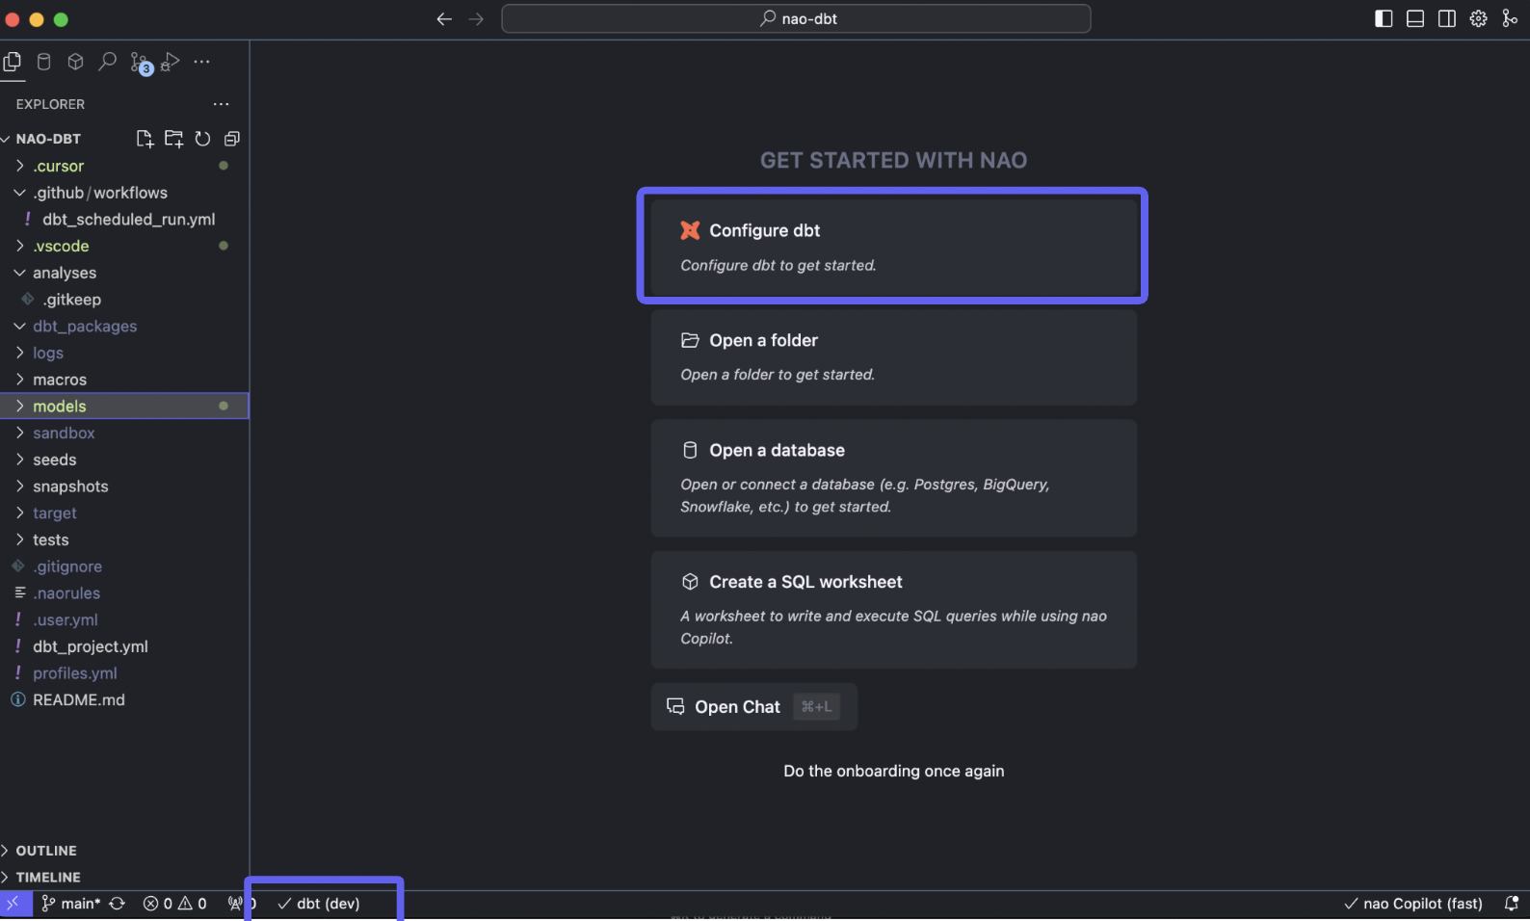
Task: Collapse the analyses folder
Action: [x=124, y=273]
